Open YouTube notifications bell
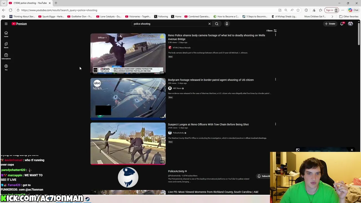This screenshot has width=361, height=203. coord(342,24)
